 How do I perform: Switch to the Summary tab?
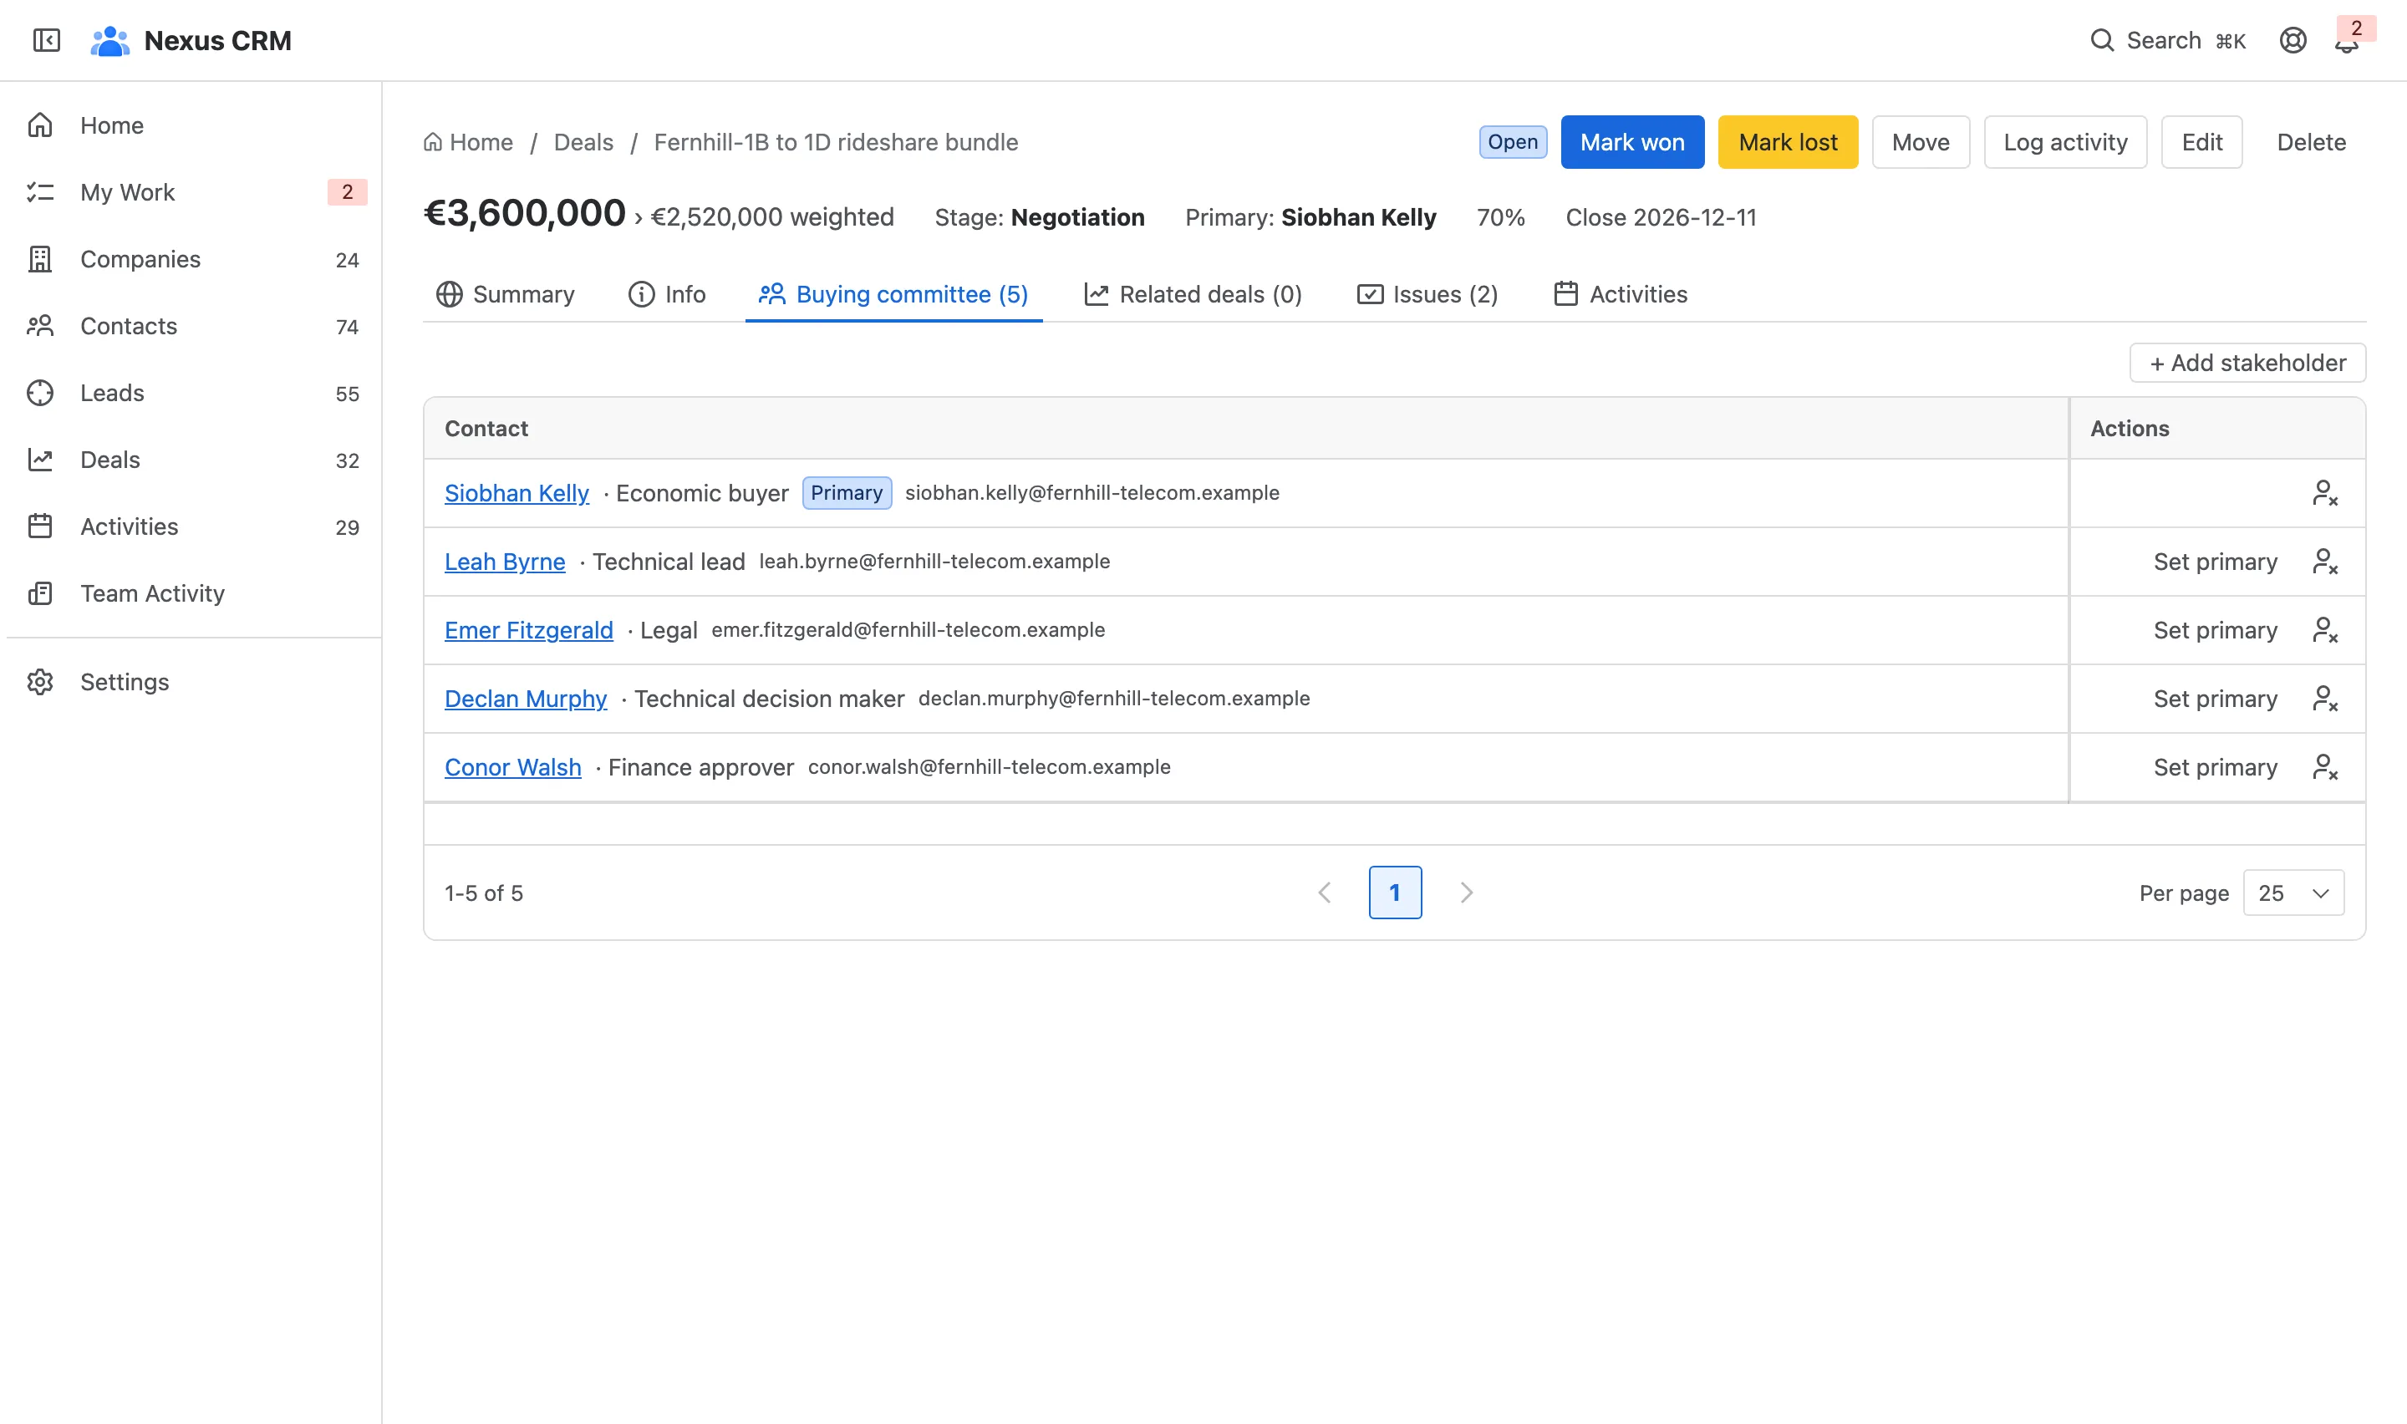point(505,295)
